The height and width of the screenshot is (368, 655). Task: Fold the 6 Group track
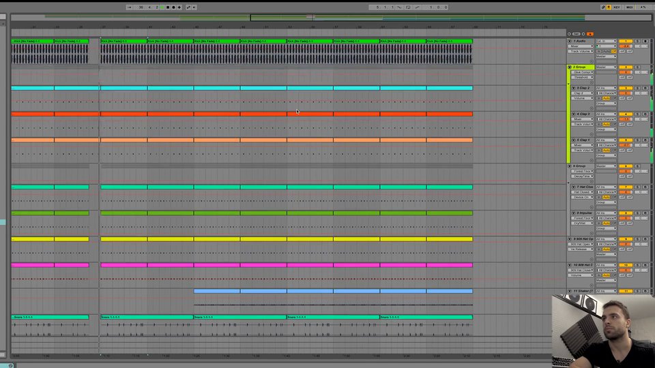pyautogui.click(x=569, y=166)
